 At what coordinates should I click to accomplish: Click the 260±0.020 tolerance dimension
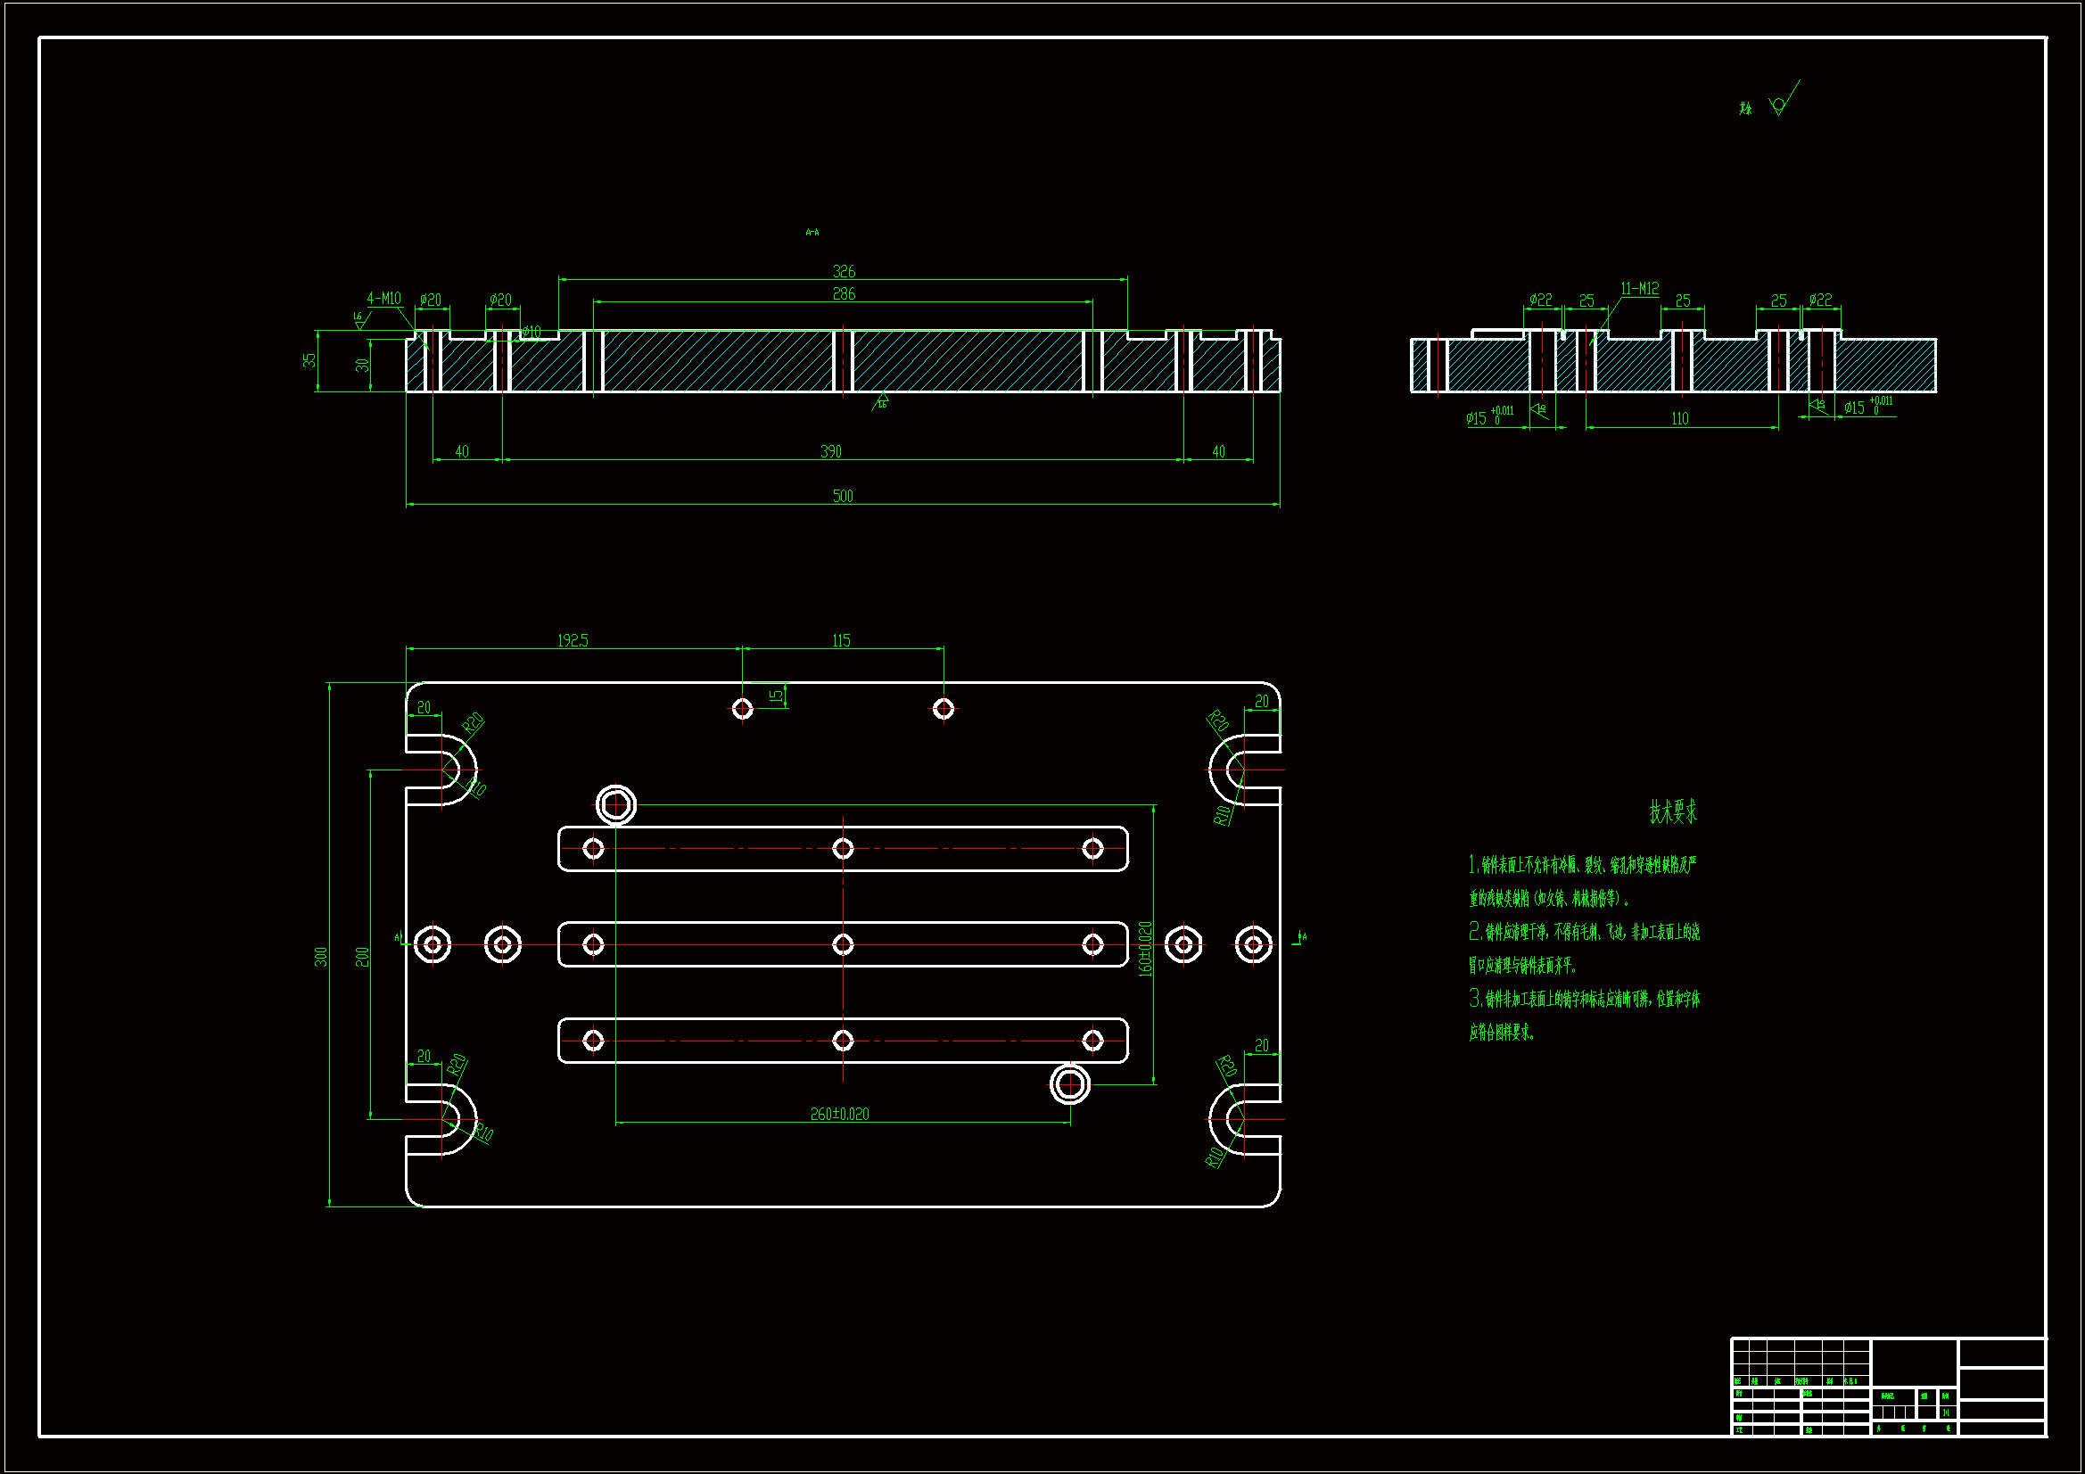pos(839,1114)
